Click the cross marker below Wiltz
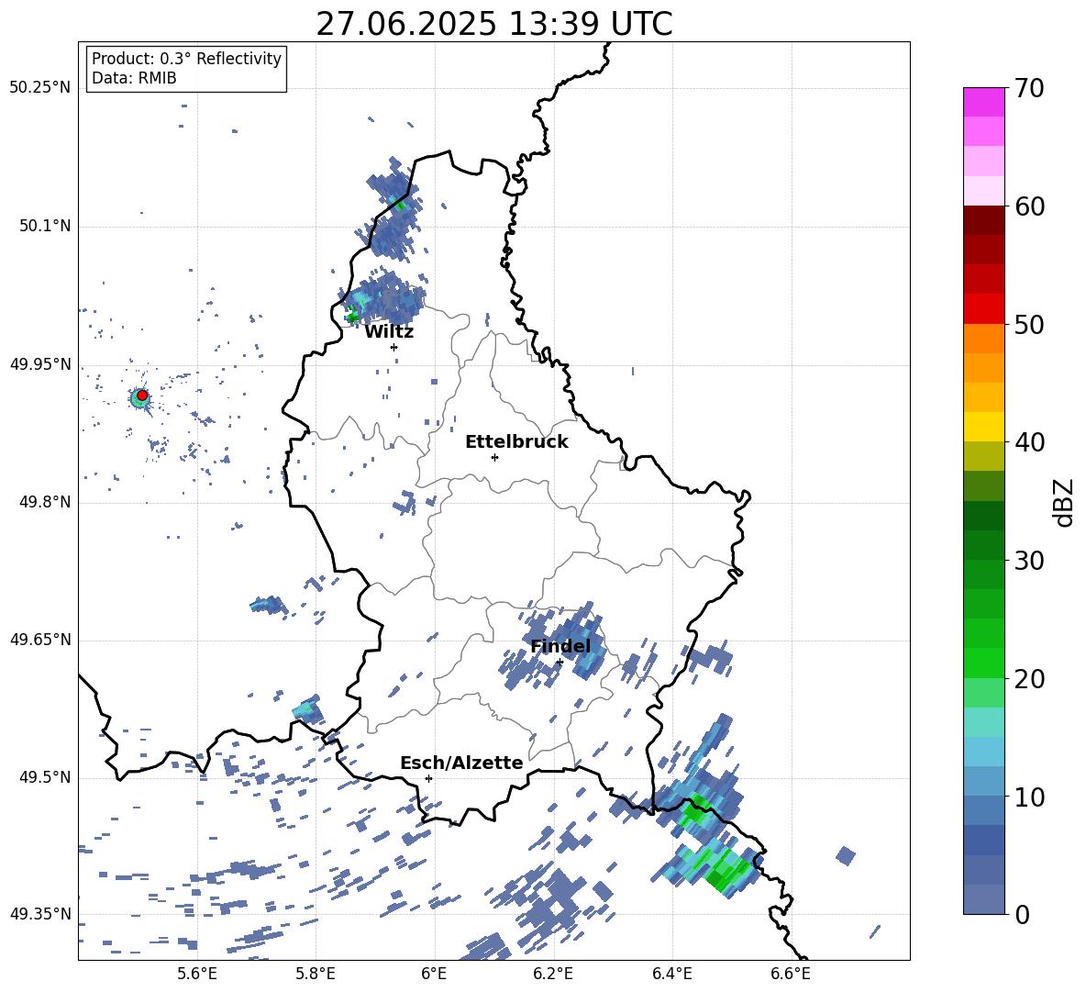The height and width of the screenshot is (992, 1086). pyautogui.click(x=393, y=347)
